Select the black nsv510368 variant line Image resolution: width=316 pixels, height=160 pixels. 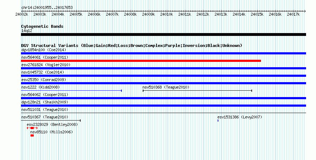pos(197,91)
